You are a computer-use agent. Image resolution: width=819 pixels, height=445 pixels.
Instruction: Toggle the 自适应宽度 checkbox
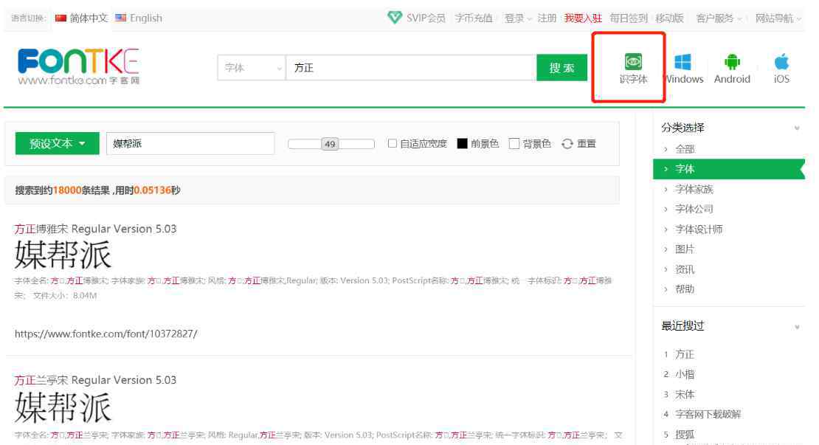393,143
